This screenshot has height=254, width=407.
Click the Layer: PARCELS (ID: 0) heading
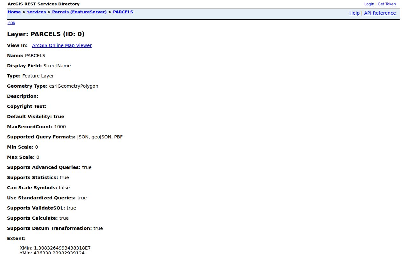point(46,34)
